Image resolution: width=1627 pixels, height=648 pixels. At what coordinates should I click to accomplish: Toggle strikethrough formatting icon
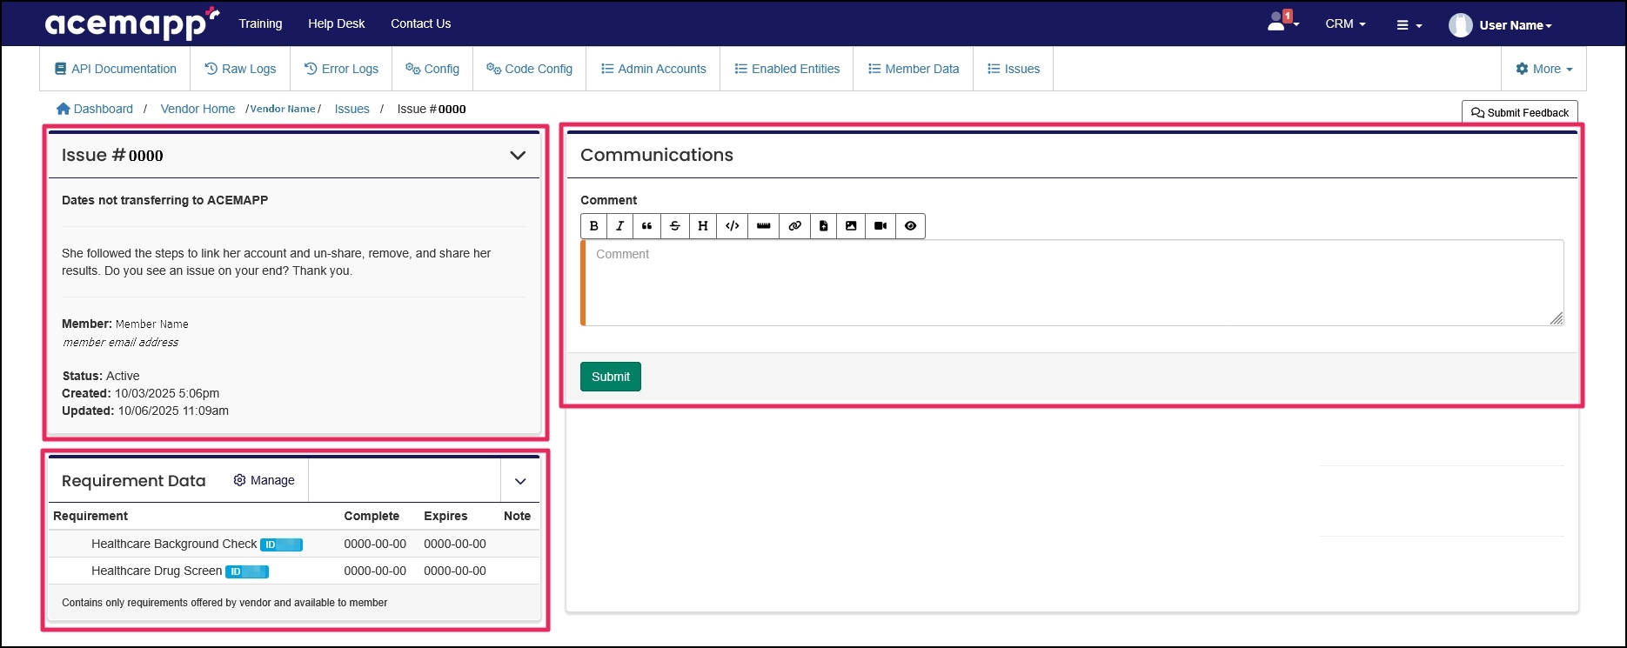(675, 226)
